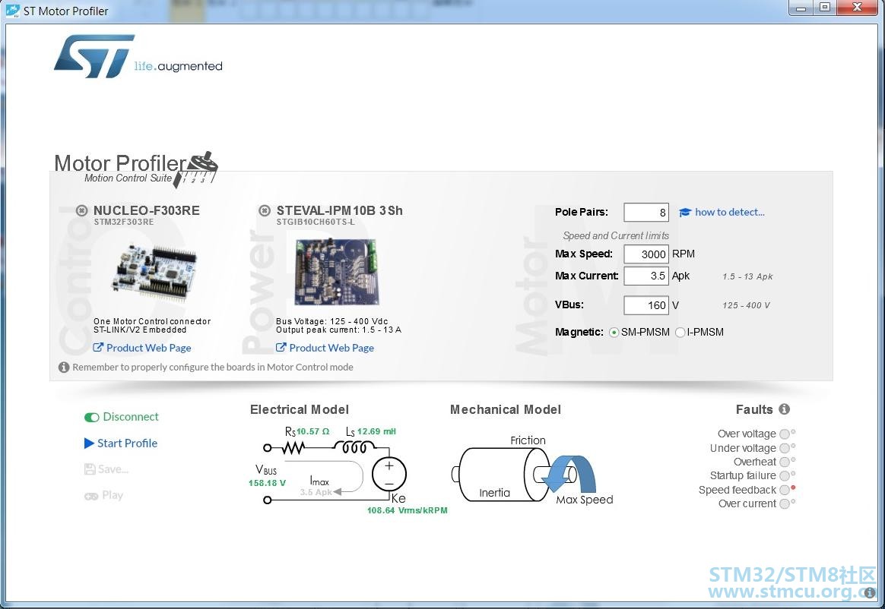Select the SM-PMSM radio button
885x609 pixels.
(x=614, y=333)
